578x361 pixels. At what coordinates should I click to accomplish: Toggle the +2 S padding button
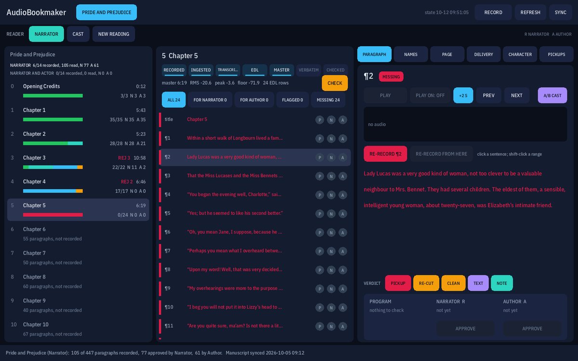coord(463,95)
